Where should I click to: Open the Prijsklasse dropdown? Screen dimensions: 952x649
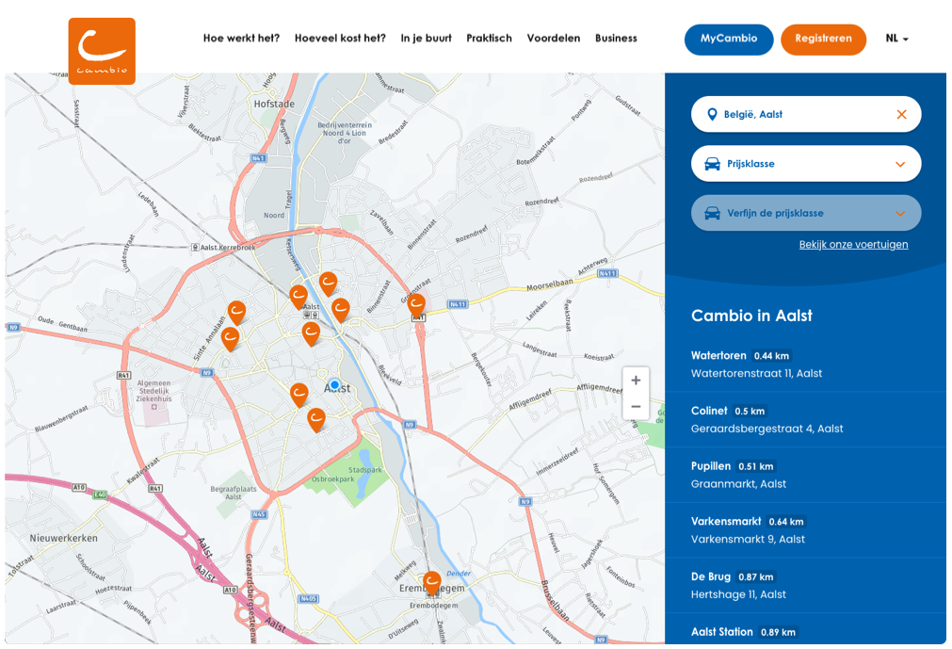click(x=806, y=164)
